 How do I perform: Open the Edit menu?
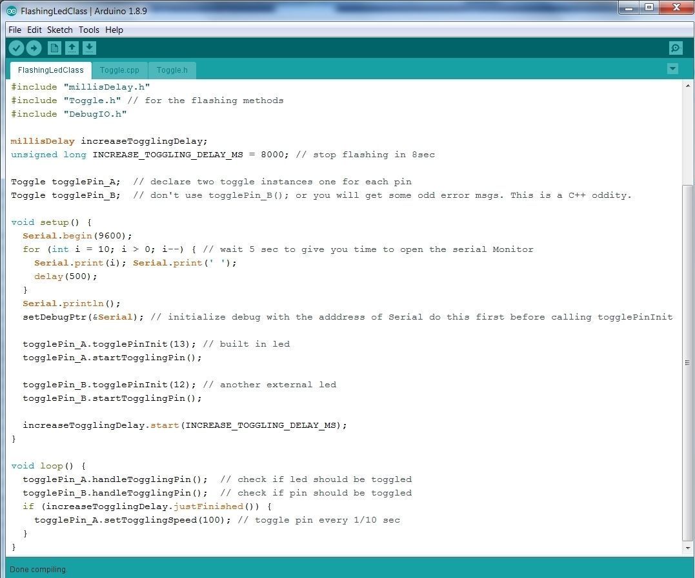click(x=34, y=30)
